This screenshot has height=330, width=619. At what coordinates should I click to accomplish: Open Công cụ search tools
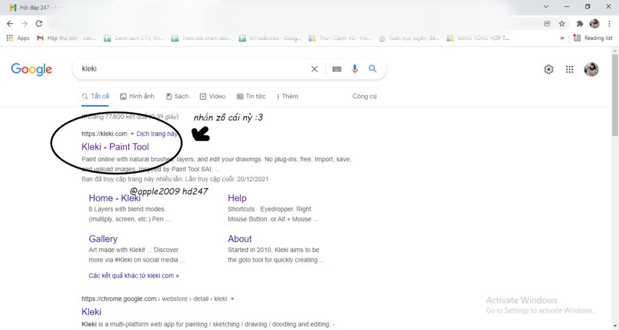coord(365,96)
